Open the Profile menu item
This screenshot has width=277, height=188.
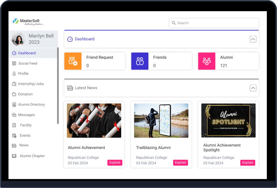(23, 74)
